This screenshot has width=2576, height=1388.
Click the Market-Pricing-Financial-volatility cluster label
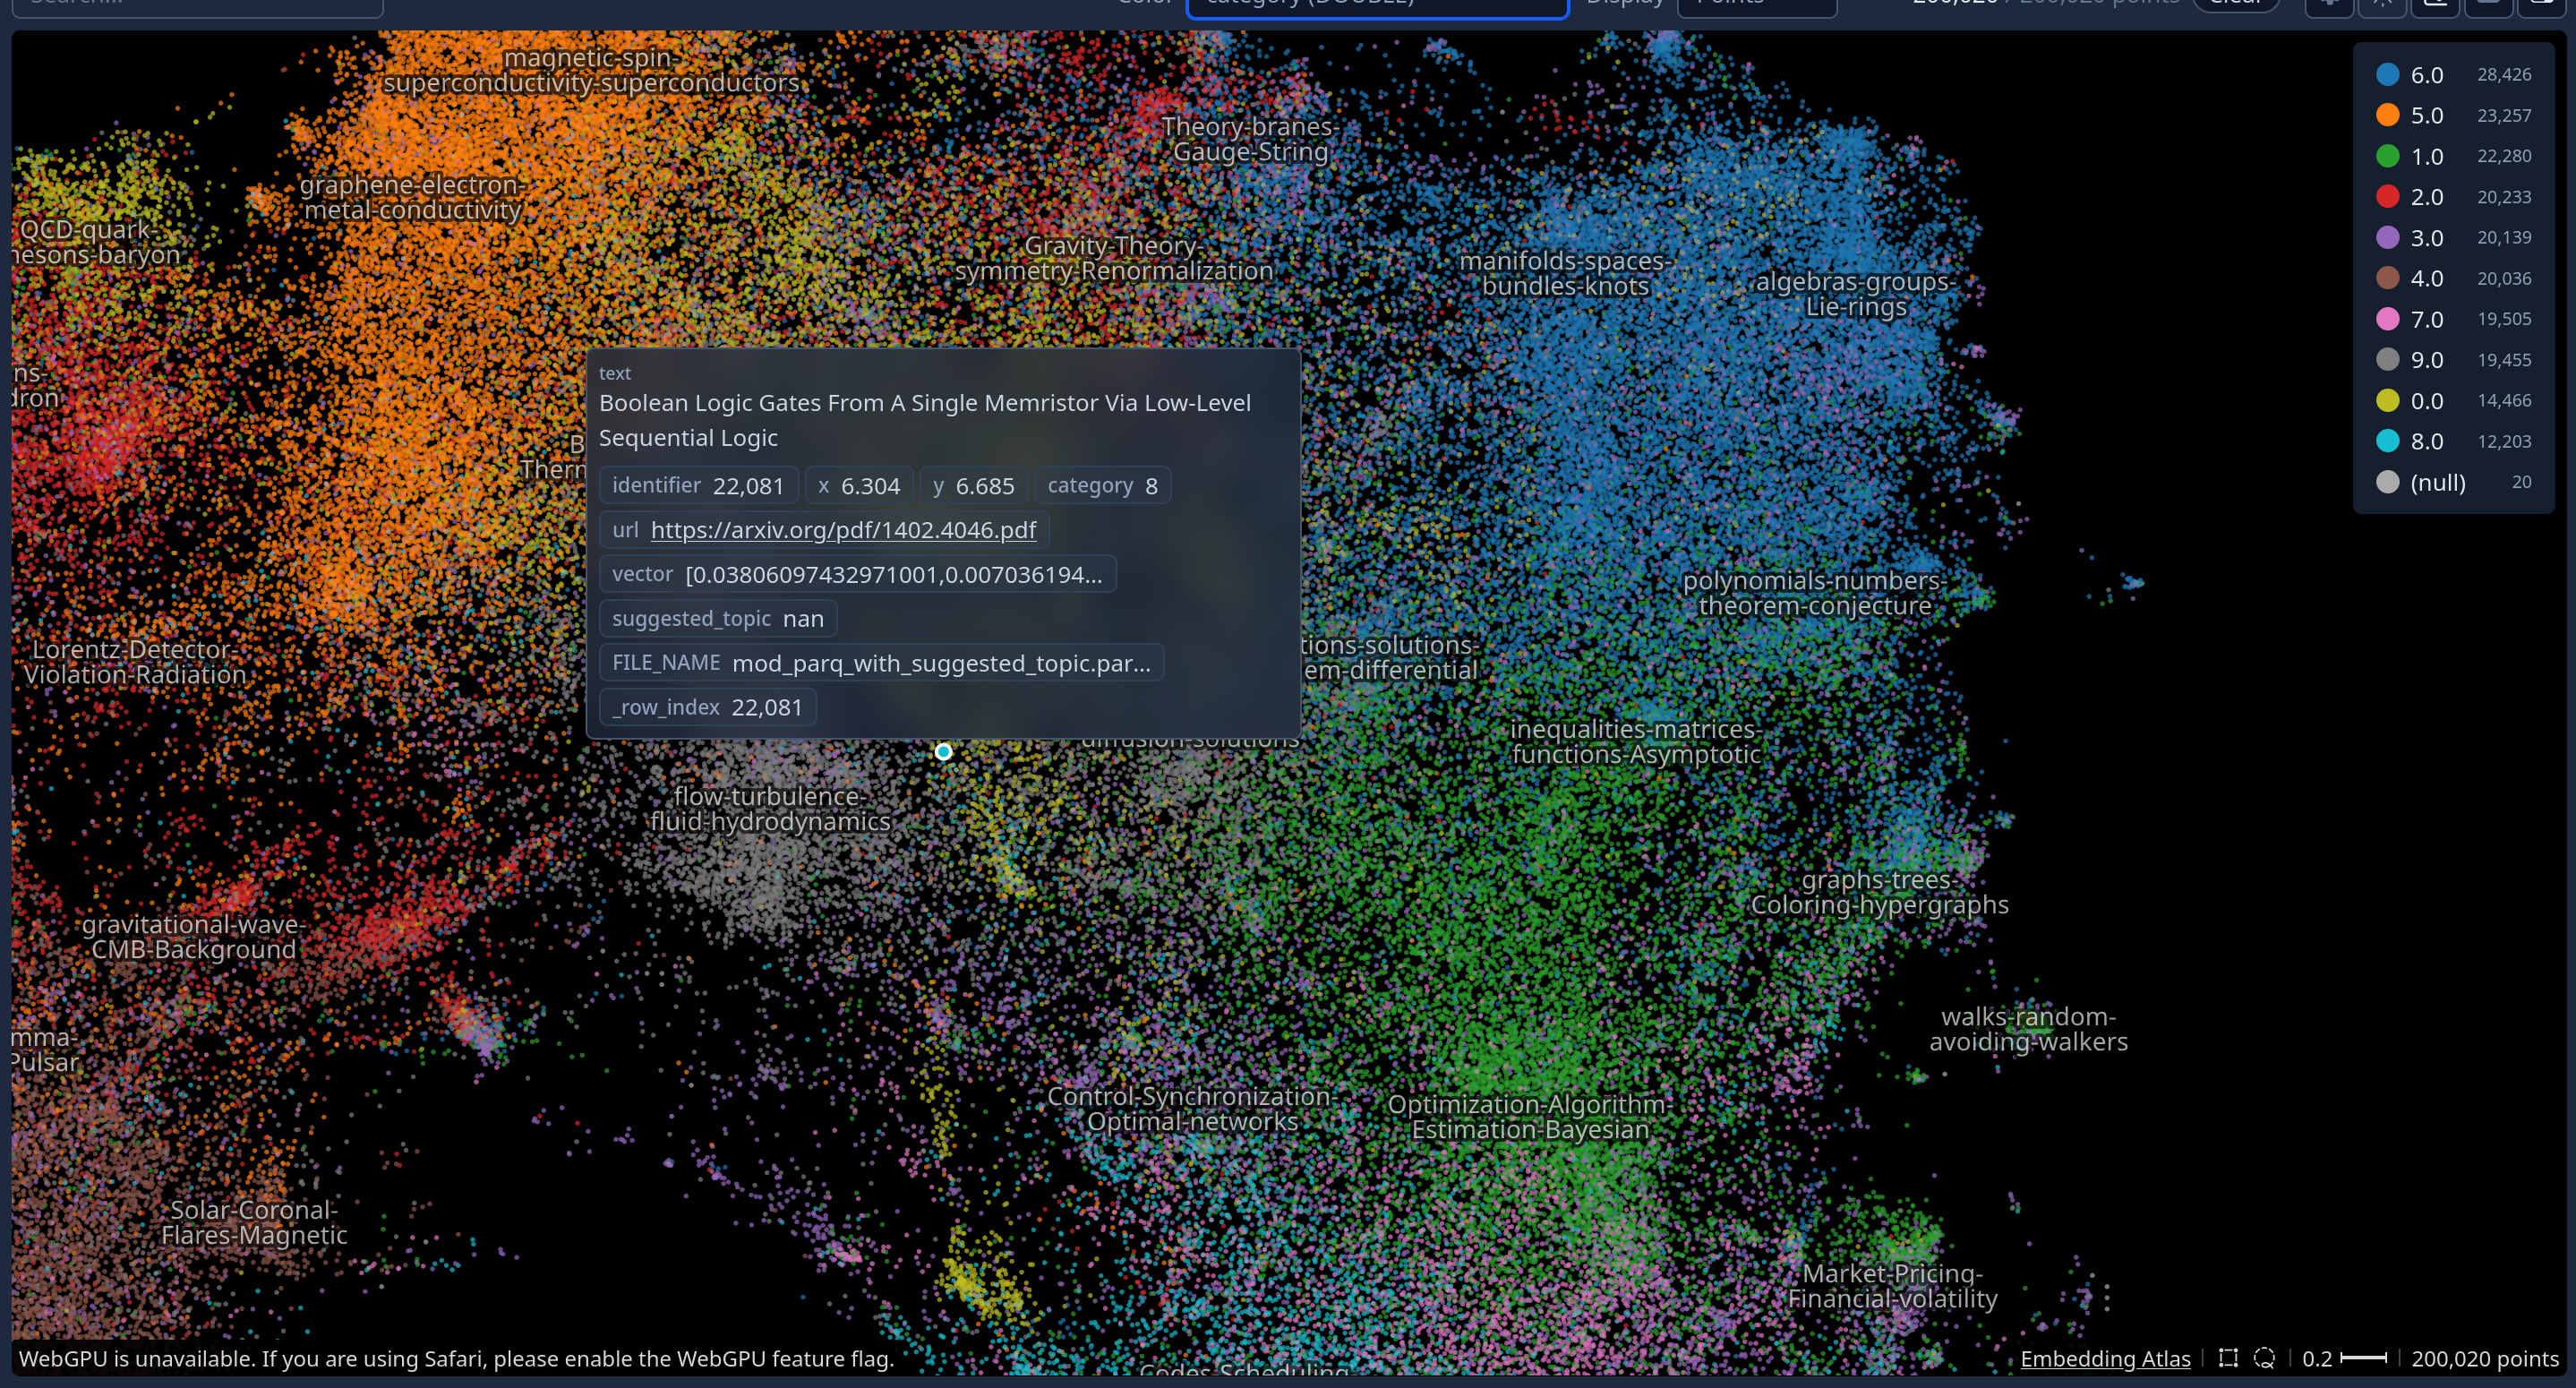click(1892, 1286)
